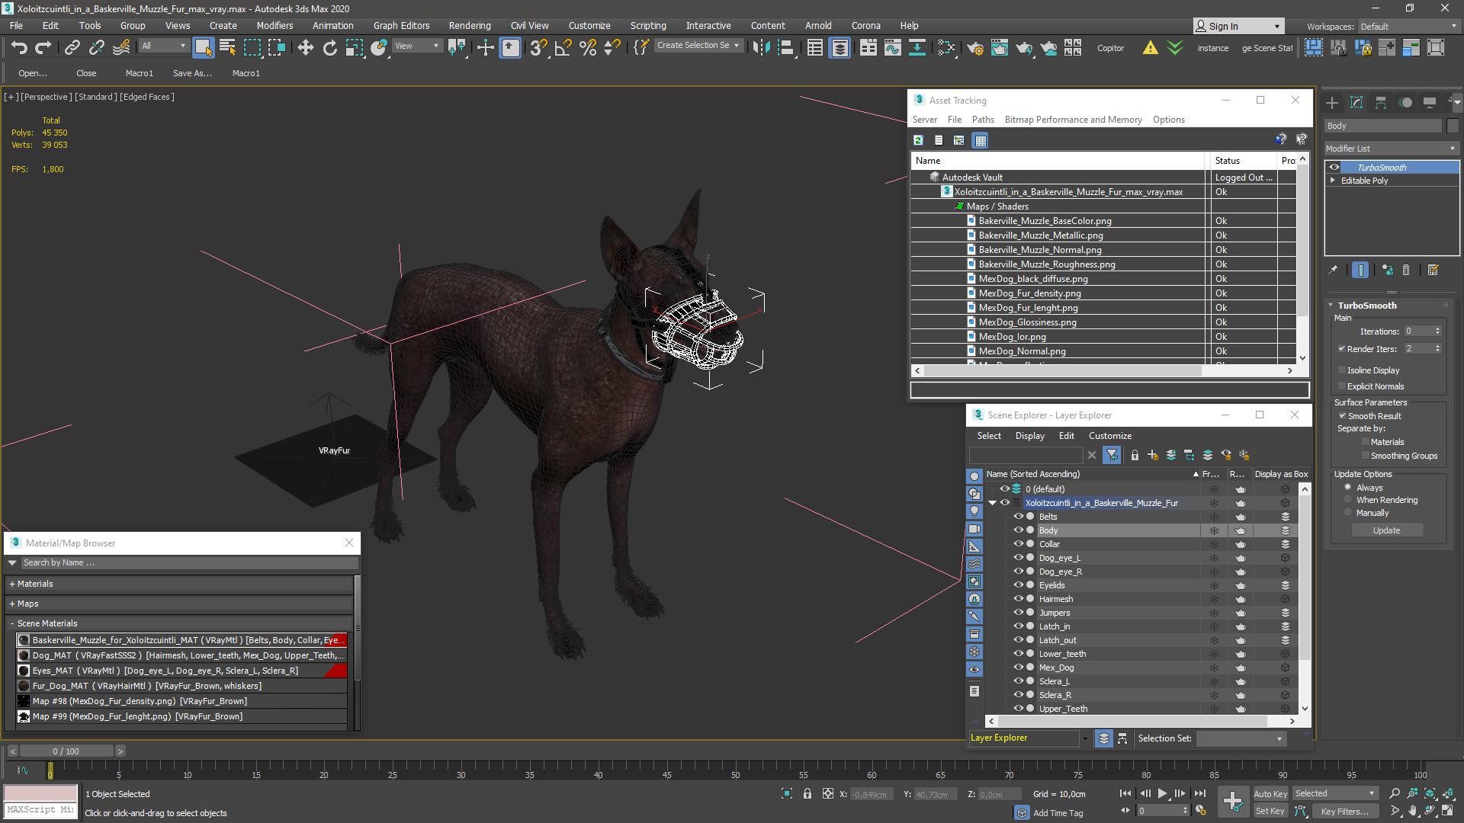Click the Body layer name to select it
The width and height of the screenshot is (1464, 823).
pos(1048,530)
